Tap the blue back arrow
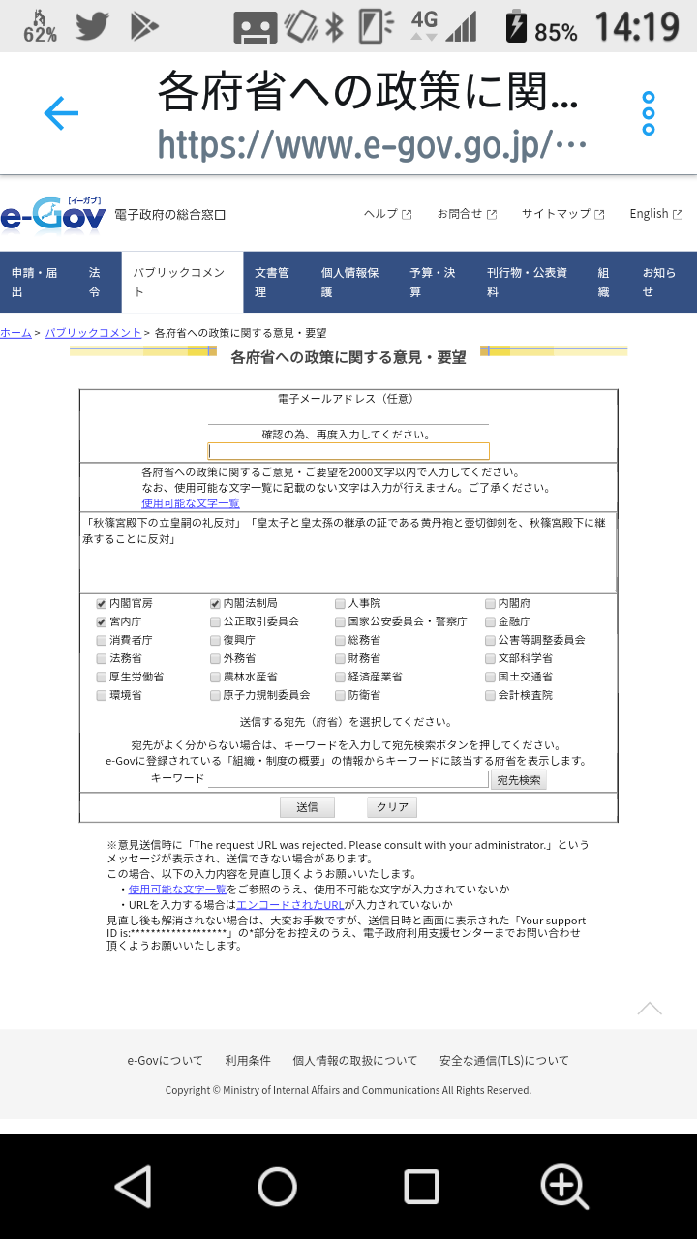 pyautogui.click(x=61, y=114)
